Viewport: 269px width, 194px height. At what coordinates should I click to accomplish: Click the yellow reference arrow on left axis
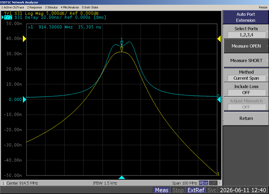click(24, 39)
